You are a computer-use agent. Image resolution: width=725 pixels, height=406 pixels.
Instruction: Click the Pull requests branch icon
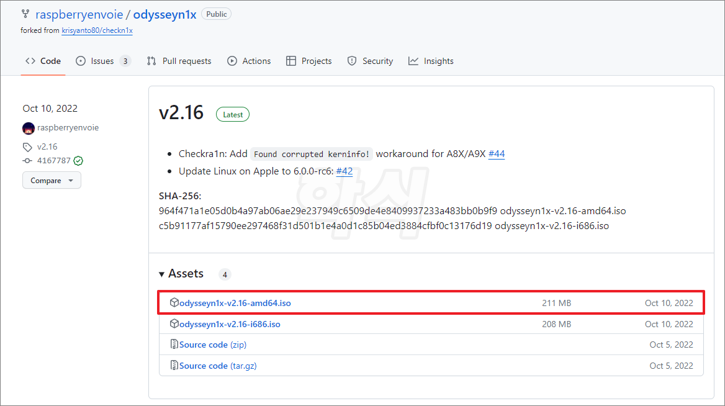151,61
